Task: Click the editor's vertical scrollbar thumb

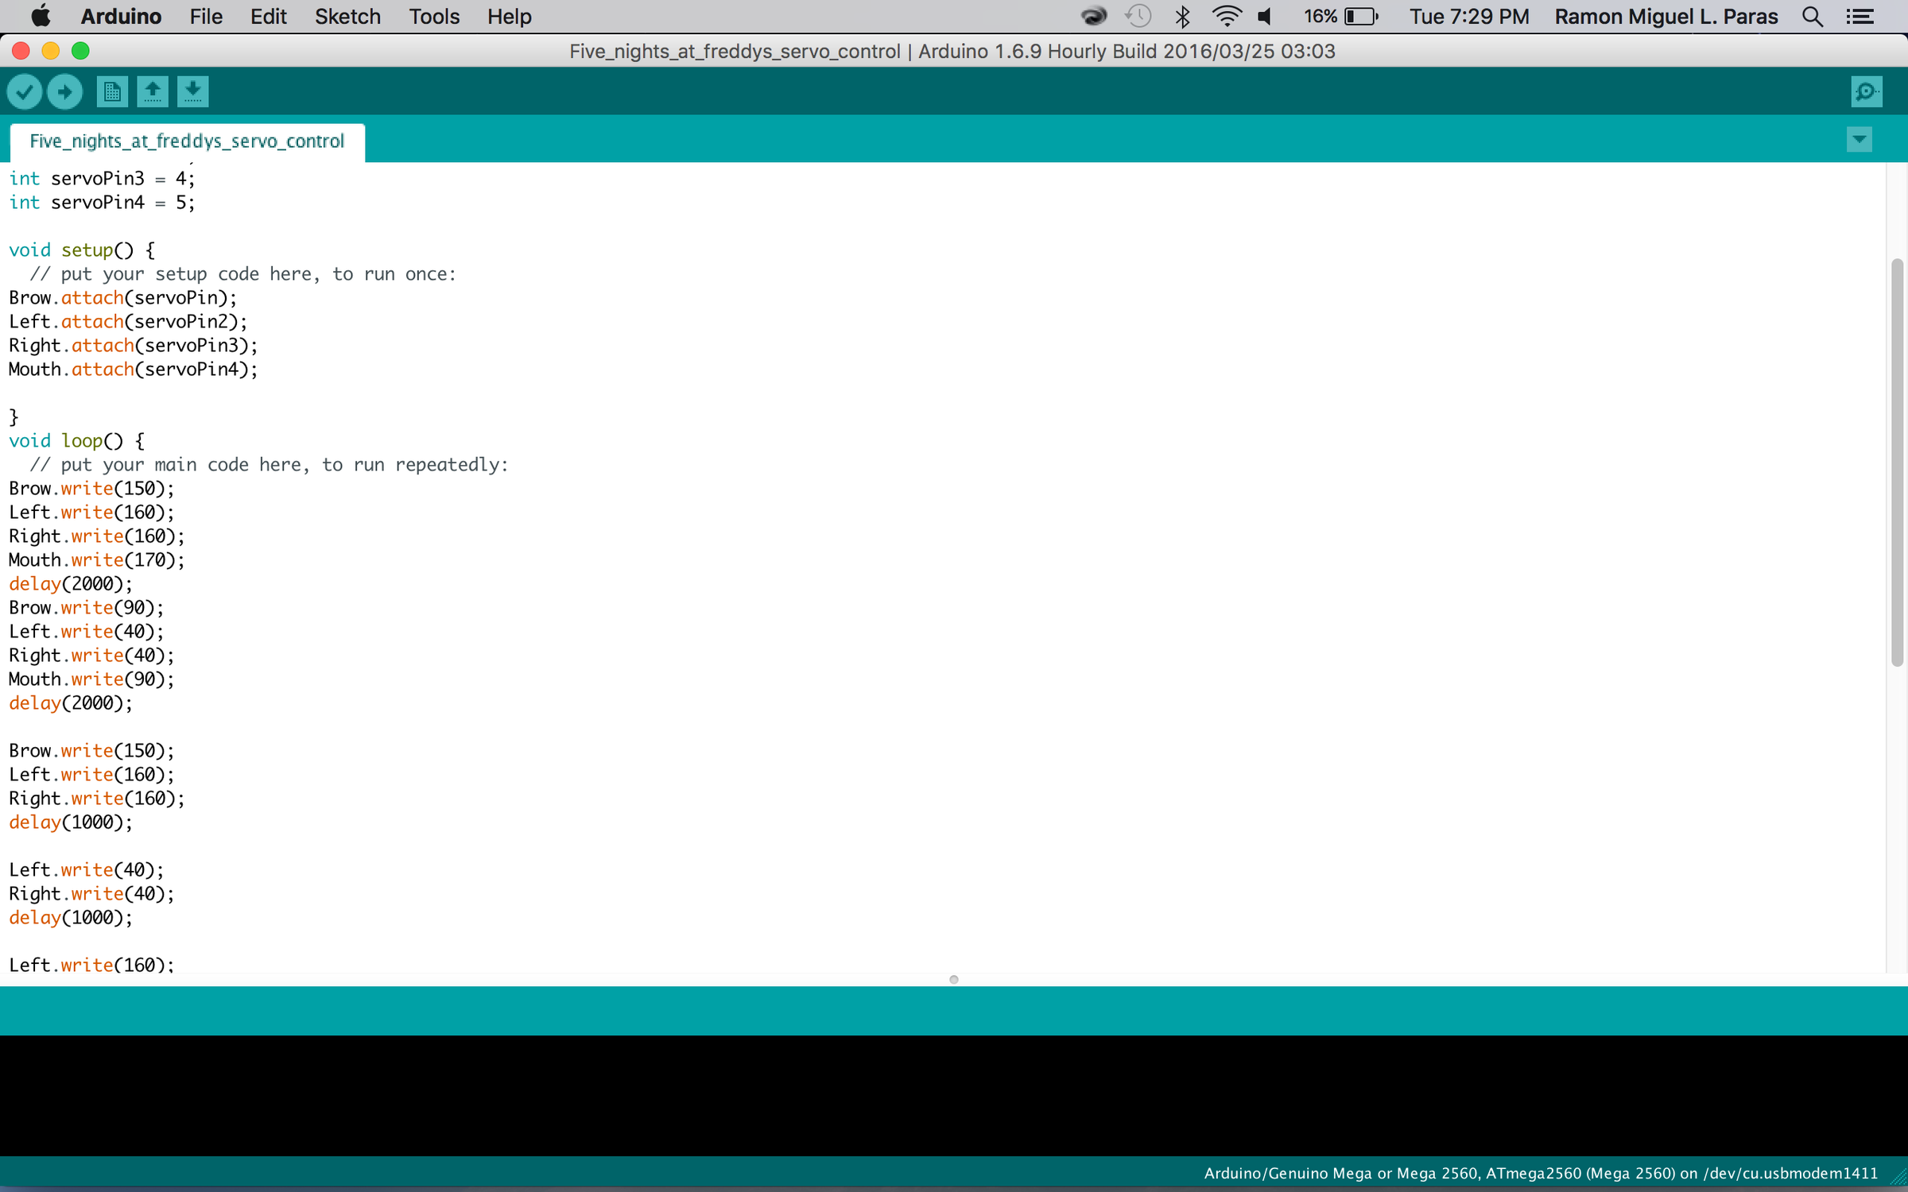Action: [1897, 461]
